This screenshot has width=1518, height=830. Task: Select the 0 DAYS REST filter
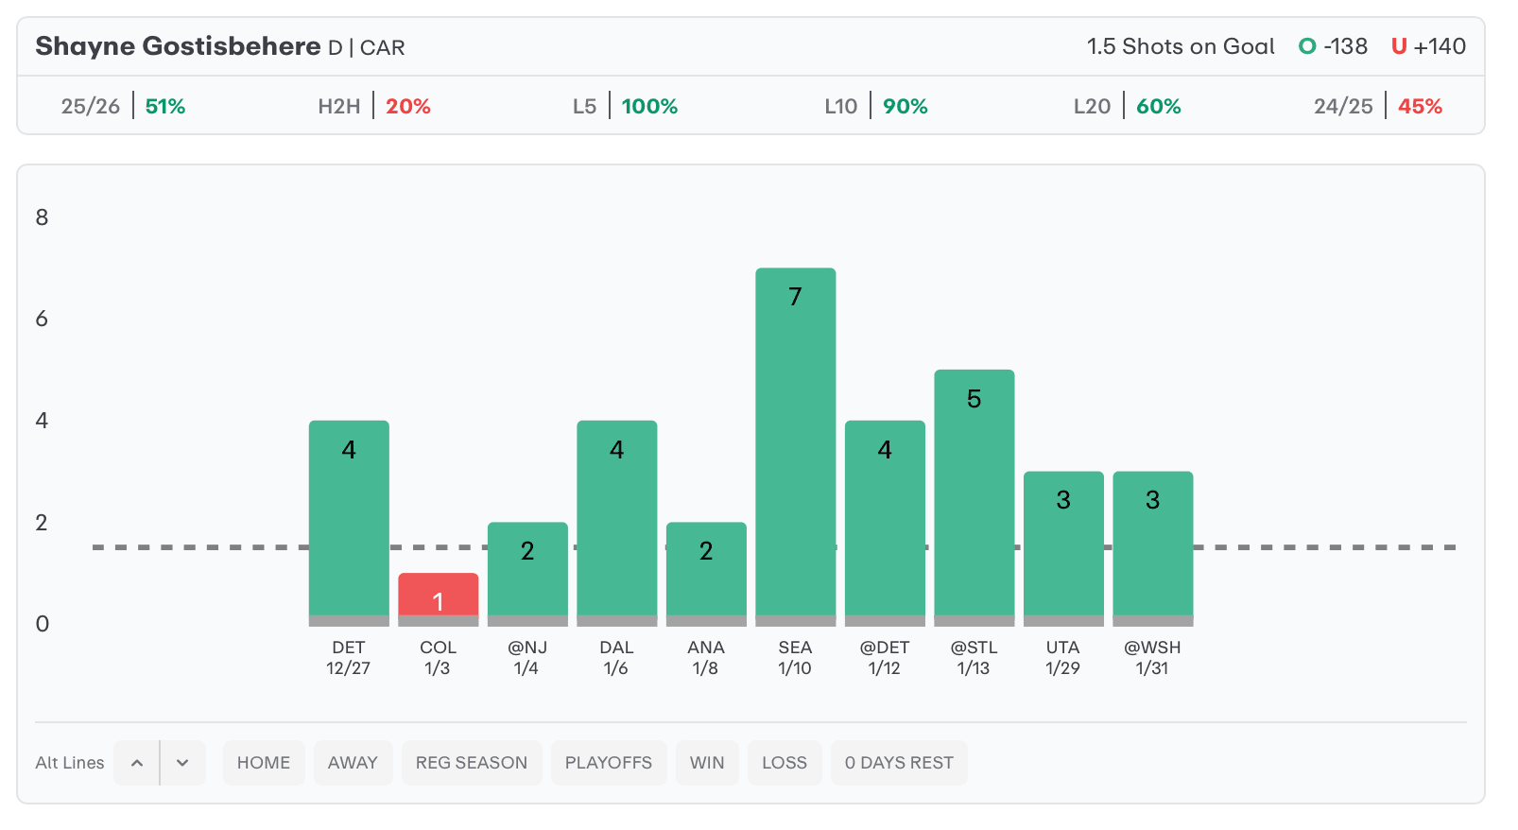899,763
